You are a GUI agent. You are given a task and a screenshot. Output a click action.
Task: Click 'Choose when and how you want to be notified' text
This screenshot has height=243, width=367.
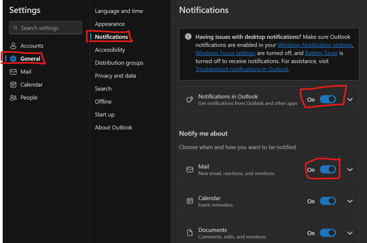pos(238,147)
